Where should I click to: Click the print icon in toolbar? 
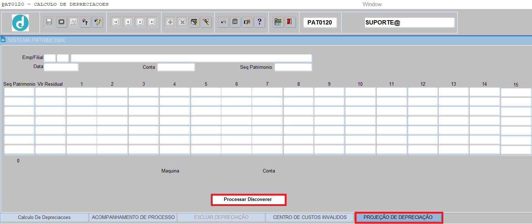73,22
